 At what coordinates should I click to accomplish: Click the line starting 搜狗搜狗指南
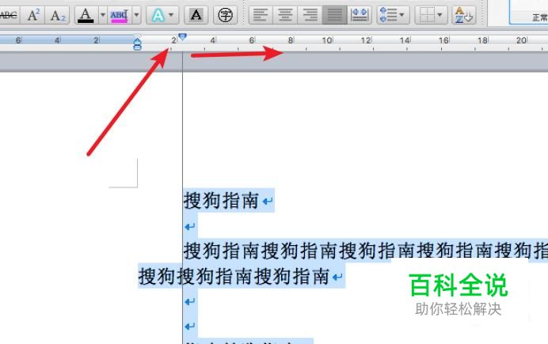pyautogui.click(x=234, y=276)
